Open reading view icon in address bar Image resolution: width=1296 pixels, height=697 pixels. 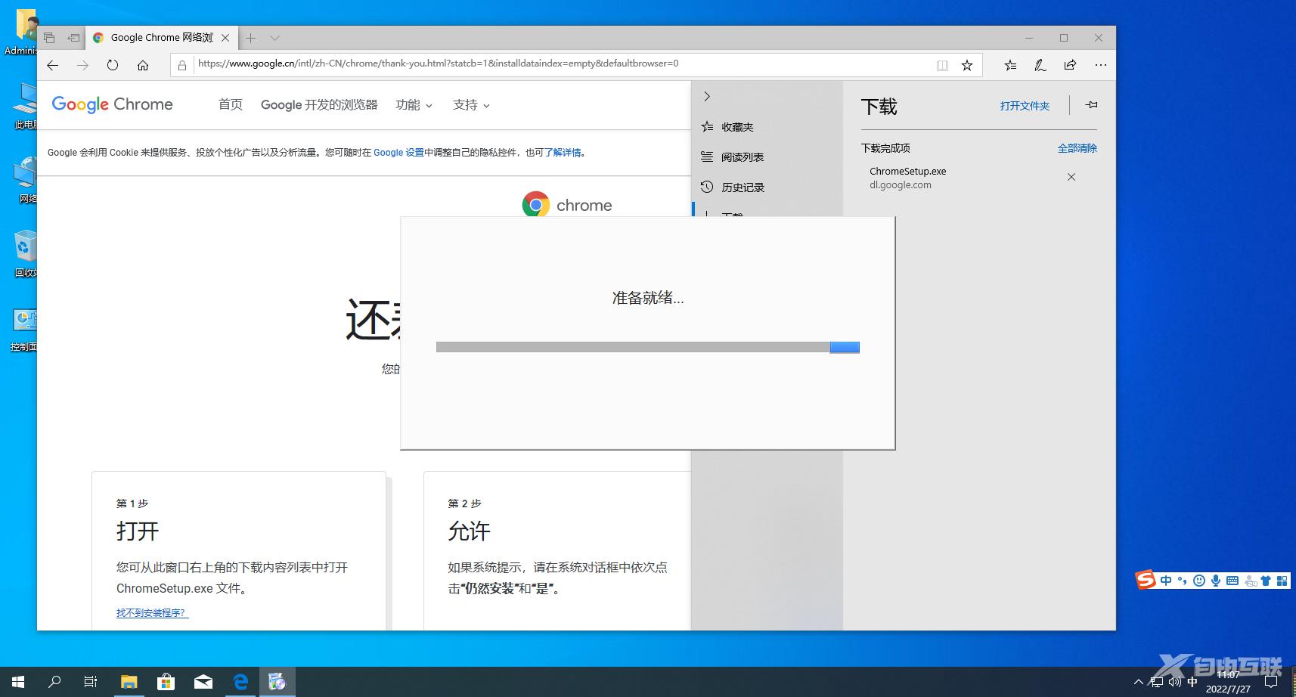942,66
